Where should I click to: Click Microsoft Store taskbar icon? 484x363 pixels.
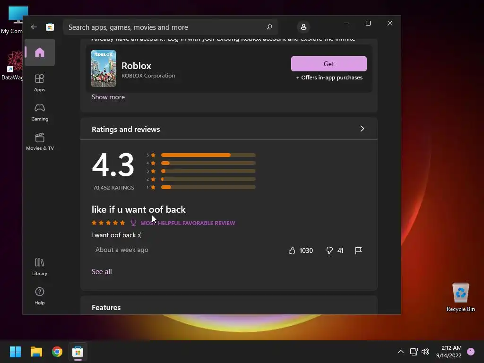point(78,352)
